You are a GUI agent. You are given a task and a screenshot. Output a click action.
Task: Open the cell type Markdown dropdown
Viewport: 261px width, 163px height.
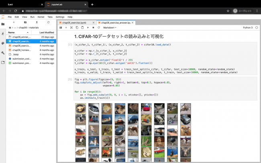[110, 27]
